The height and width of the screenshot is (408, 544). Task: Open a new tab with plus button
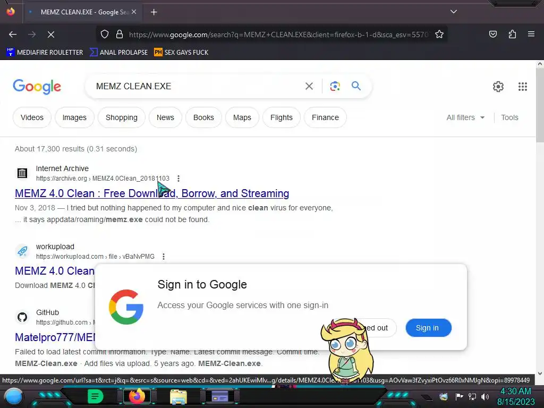click(x=154, y=12)
